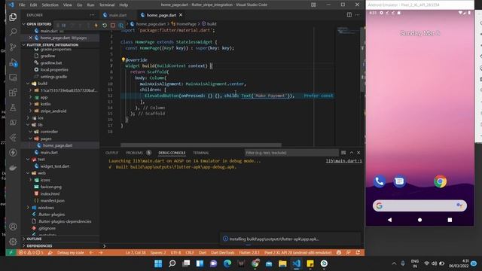Open the Run menu
This screenshot has height=271, width=482.
coord(90,5)
